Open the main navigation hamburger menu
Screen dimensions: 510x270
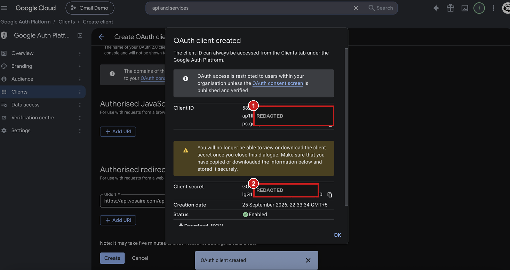pyautogui.click(x=4, y=8)
